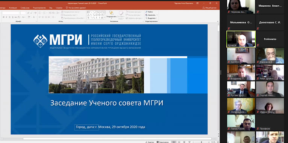The height and width of the screenshot is (143, 288).
Task: Click the zoom out minus button
Action: tap(193, 142)
